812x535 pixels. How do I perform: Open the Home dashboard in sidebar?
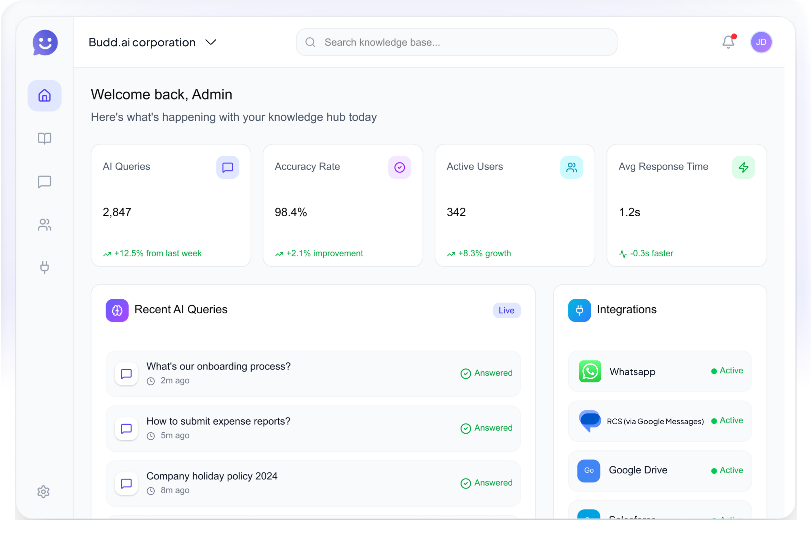click(x=44, y=96)
